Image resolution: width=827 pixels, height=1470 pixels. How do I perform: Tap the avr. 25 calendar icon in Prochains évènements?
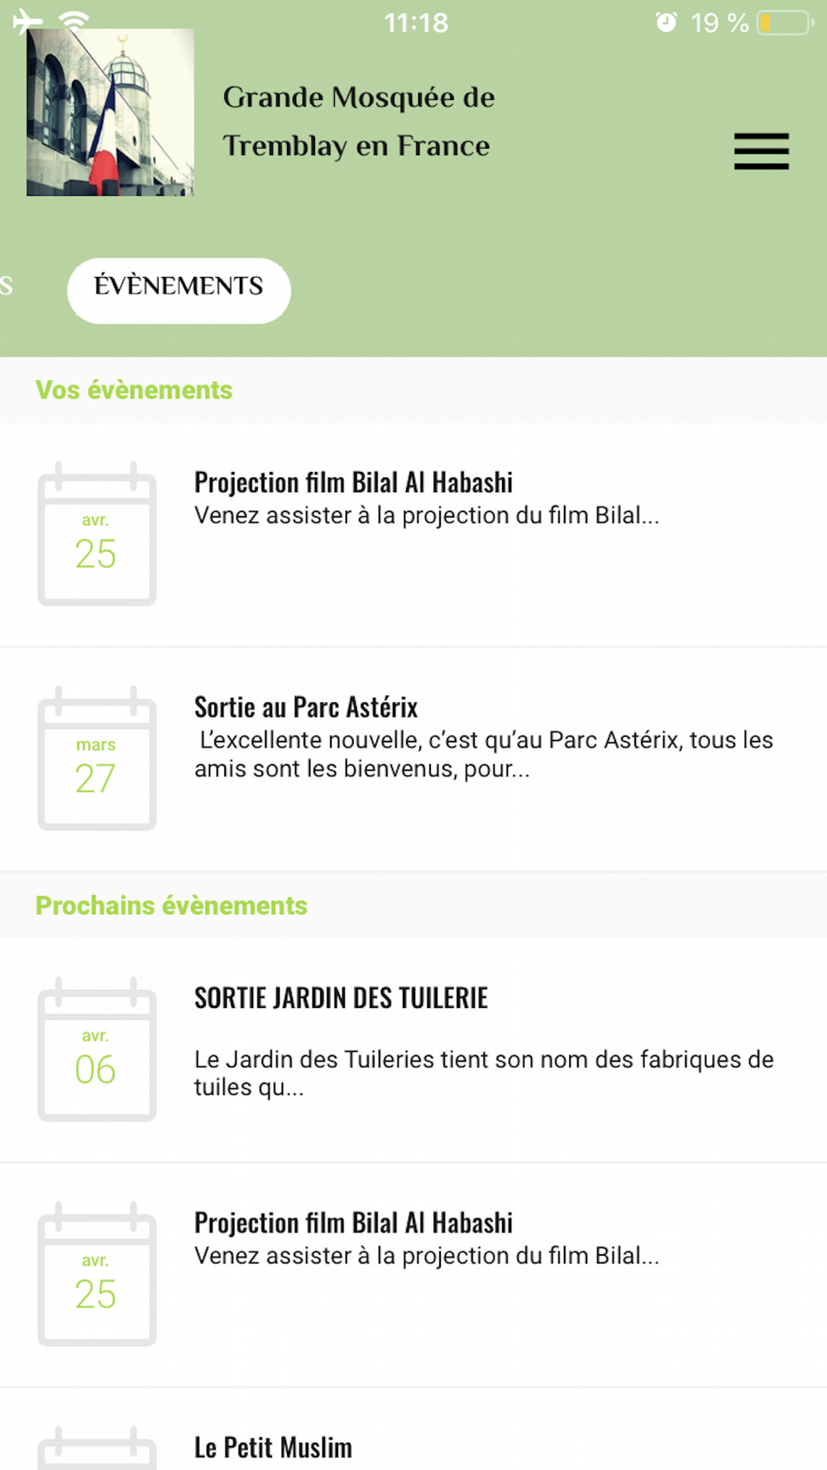tap(97, 1274)
